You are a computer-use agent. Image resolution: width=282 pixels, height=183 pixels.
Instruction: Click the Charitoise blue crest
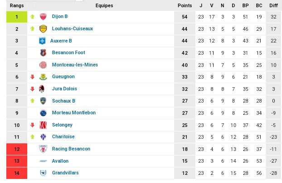(x=43, y=137)
